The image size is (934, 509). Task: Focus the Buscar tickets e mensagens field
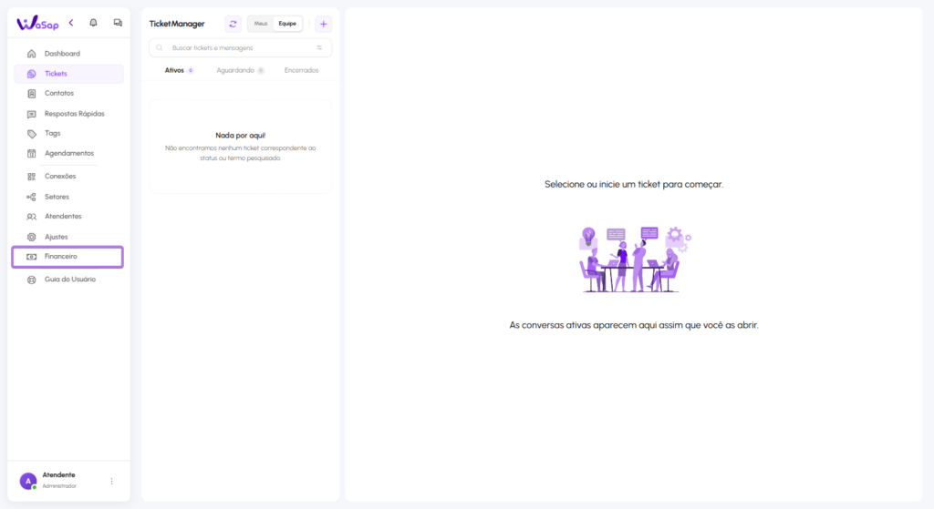click(237, 47)
